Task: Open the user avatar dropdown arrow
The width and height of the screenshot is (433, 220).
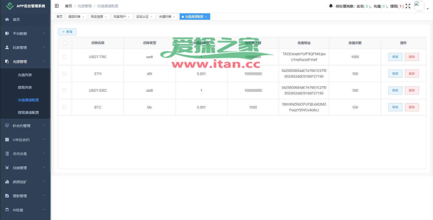Action: point(427,9)
